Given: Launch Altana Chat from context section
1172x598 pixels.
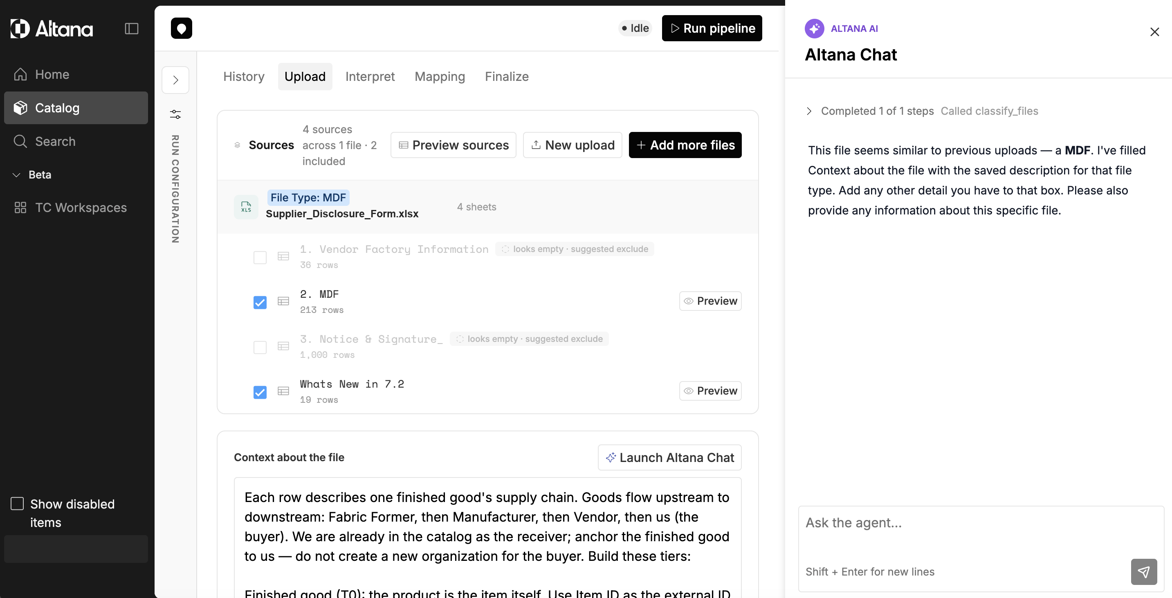Looking at the screenshot, I should click(670, 457).
